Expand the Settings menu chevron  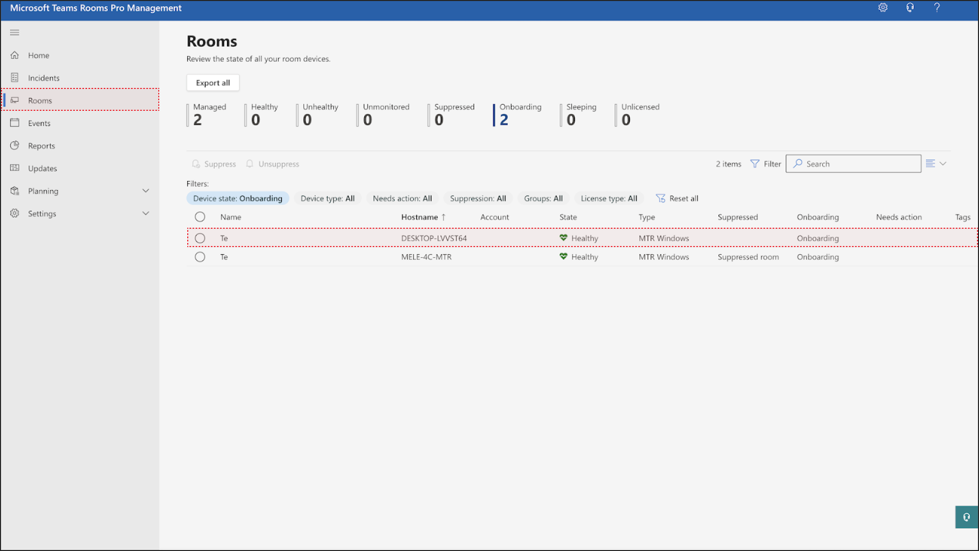(x=146, y=213)
